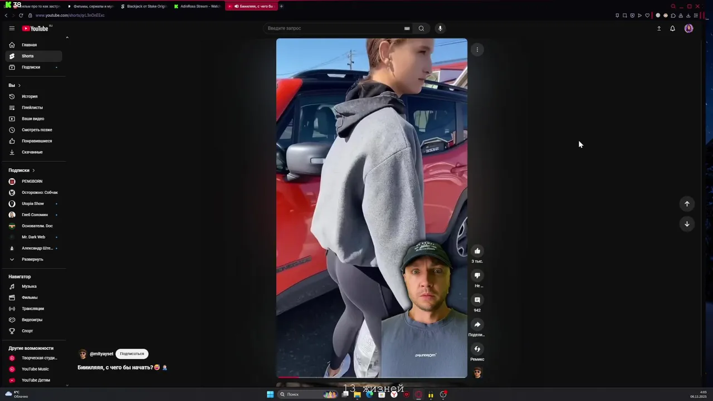The image size is (713, 401).
Task: Open Спорт section
Action: coord(33,331)
